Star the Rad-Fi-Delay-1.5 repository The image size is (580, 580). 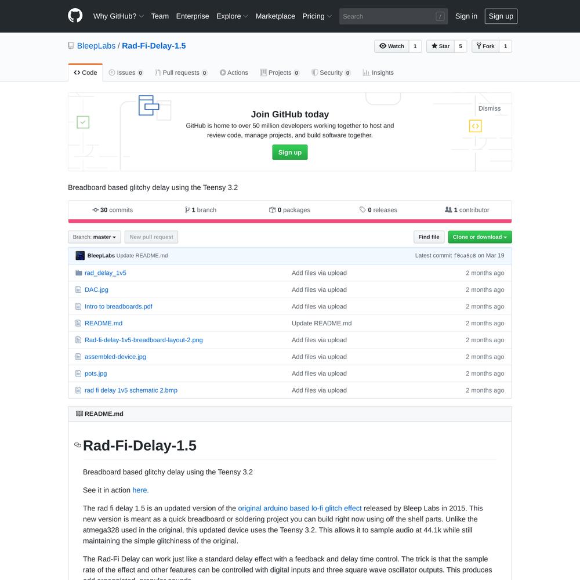pos(440,46)
